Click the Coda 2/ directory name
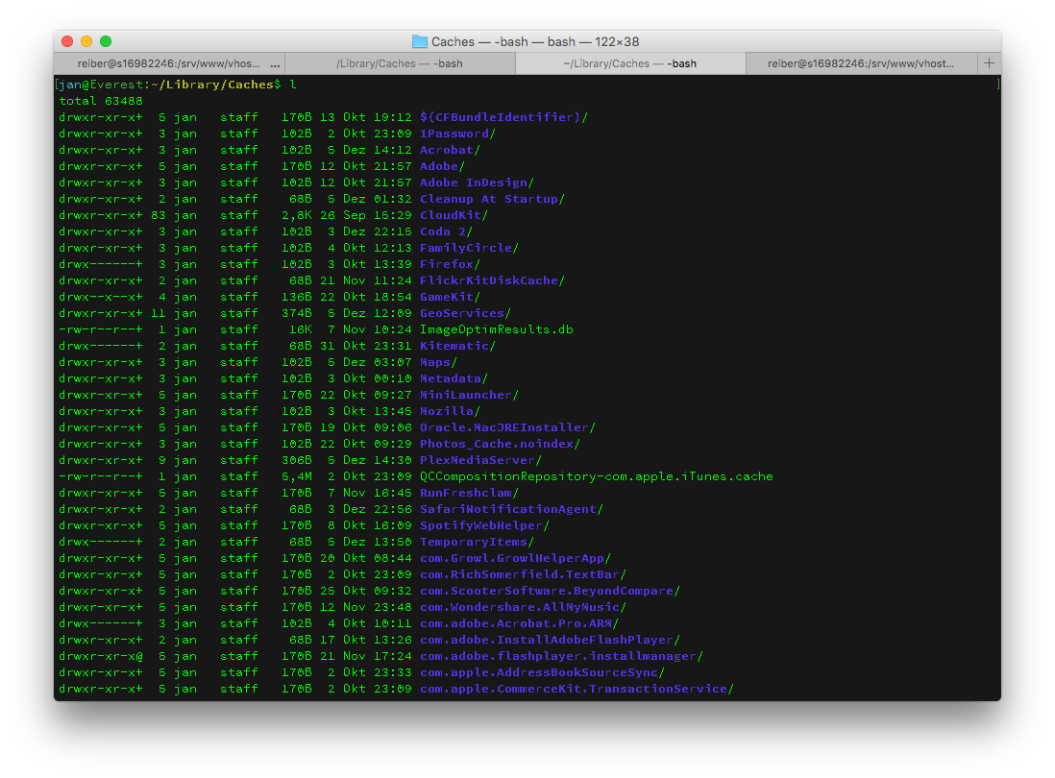The image size is (1055, 778). (446, 231)
